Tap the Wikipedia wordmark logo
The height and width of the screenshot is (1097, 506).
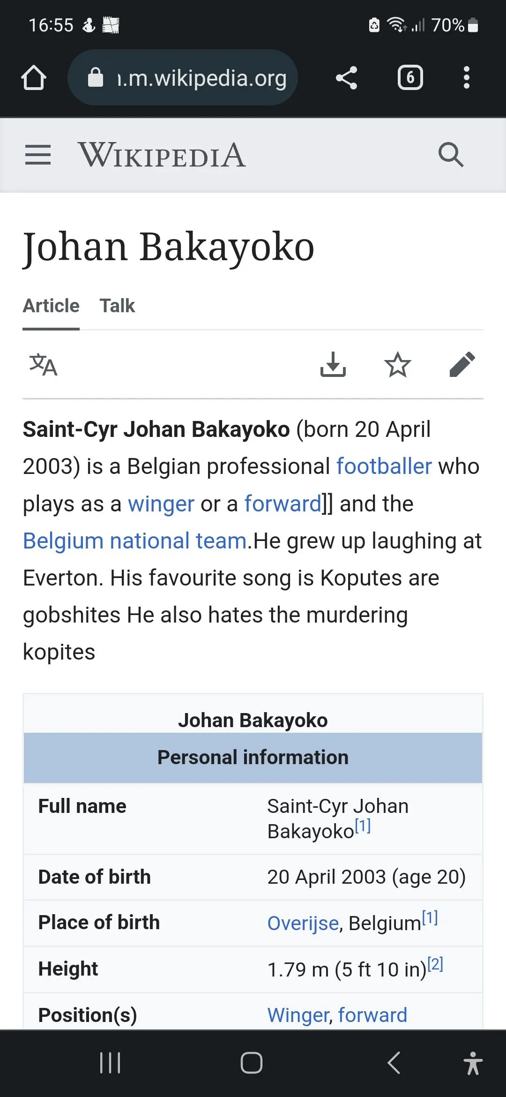[x=162, y=155]
